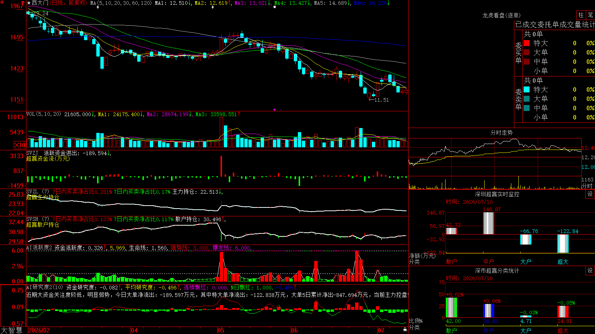The height and width of the screenshot is (334, 595).
Task: Click the 西大门 stock name in the chart header
Action: tap(40, 3)
